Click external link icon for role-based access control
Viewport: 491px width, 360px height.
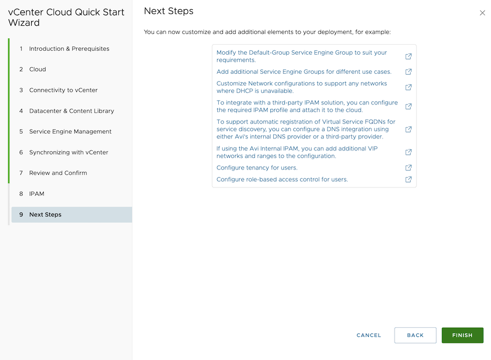(409, 179)
